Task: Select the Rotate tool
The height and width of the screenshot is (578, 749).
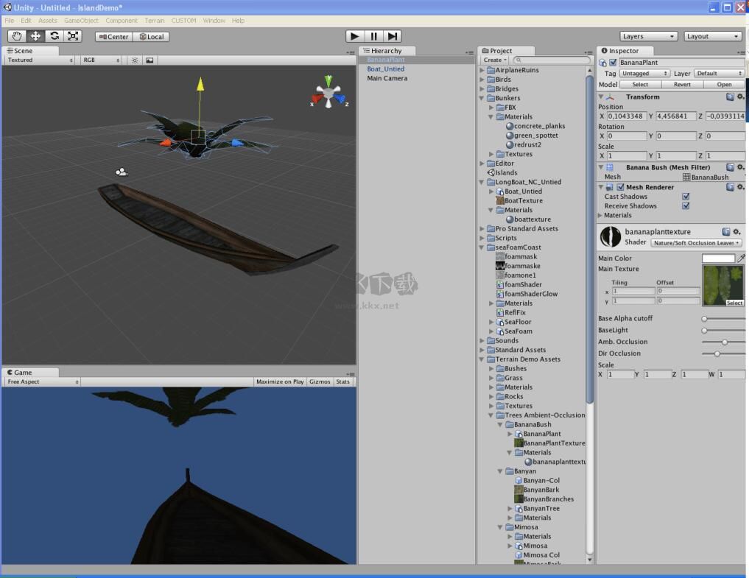Action: pos(54,36)
